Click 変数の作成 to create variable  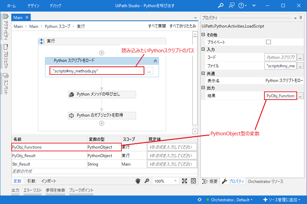pos(22,171)
